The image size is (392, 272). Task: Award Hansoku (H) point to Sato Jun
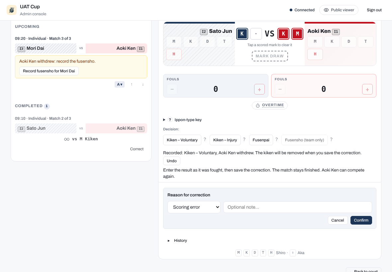174,54
